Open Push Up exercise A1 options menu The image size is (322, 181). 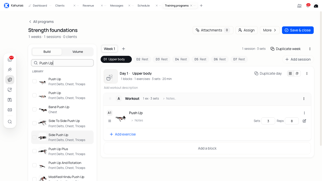(x=304, y=113)
